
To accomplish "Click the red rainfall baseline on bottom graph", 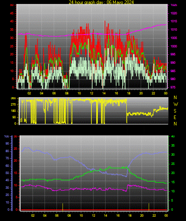I will click(x=94, y=210).
